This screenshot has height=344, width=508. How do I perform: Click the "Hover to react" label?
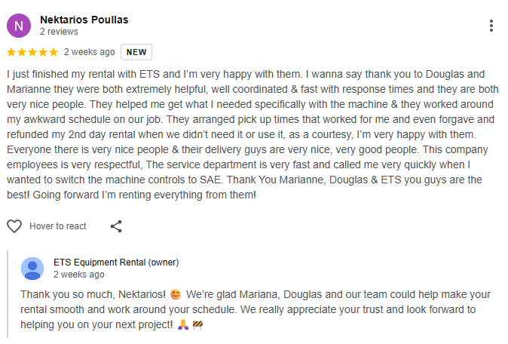pyautogui.click(x=58, y=226)
